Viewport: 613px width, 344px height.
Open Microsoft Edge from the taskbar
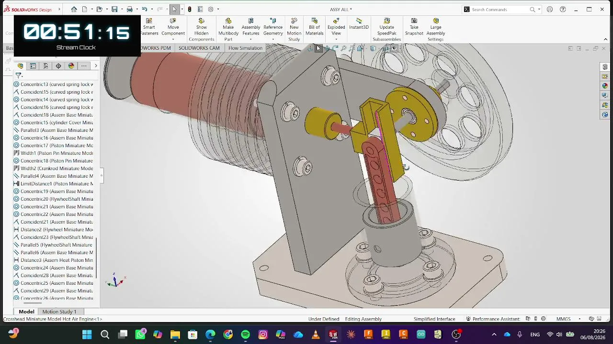[x=210, y=334]
